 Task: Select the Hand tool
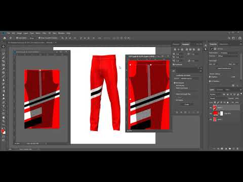click(x=4, y=117)
